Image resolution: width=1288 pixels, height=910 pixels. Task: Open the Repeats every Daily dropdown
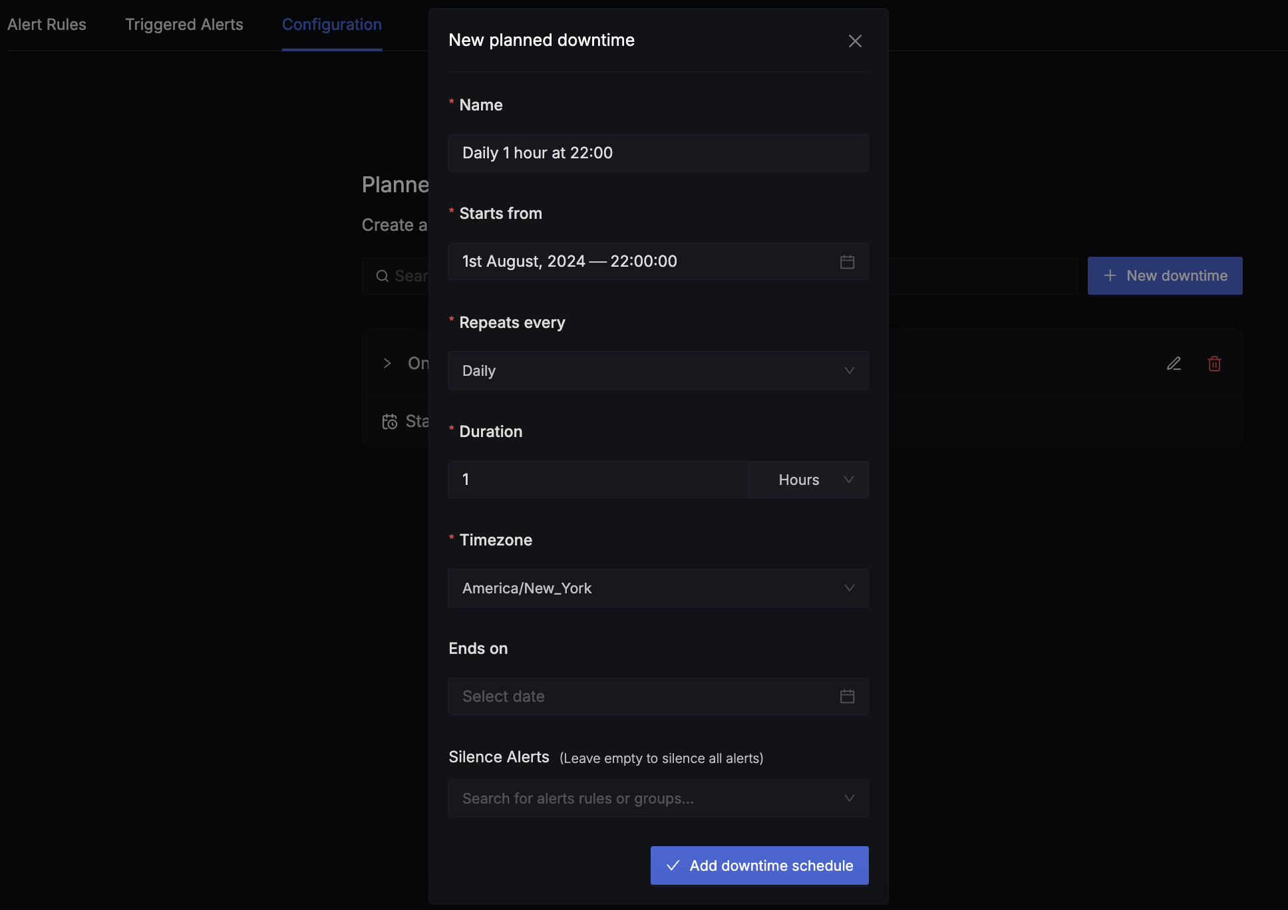[x=659, y=371]
